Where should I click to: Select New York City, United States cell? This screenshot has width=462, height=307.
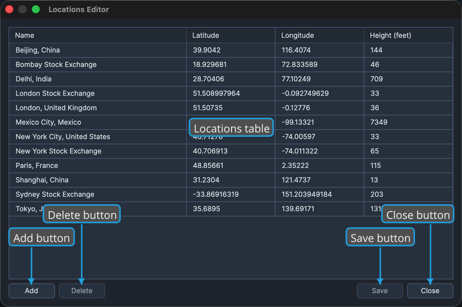point(98,137)
